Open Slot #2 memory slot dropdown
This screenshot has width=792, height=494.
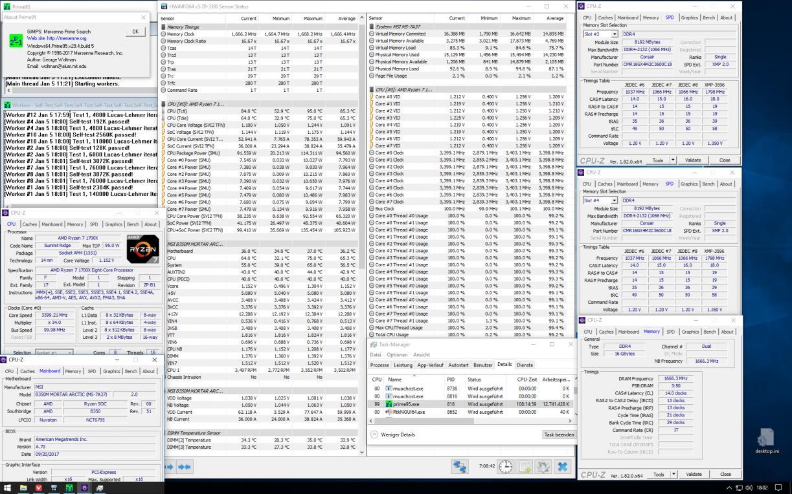pos(614,34)
